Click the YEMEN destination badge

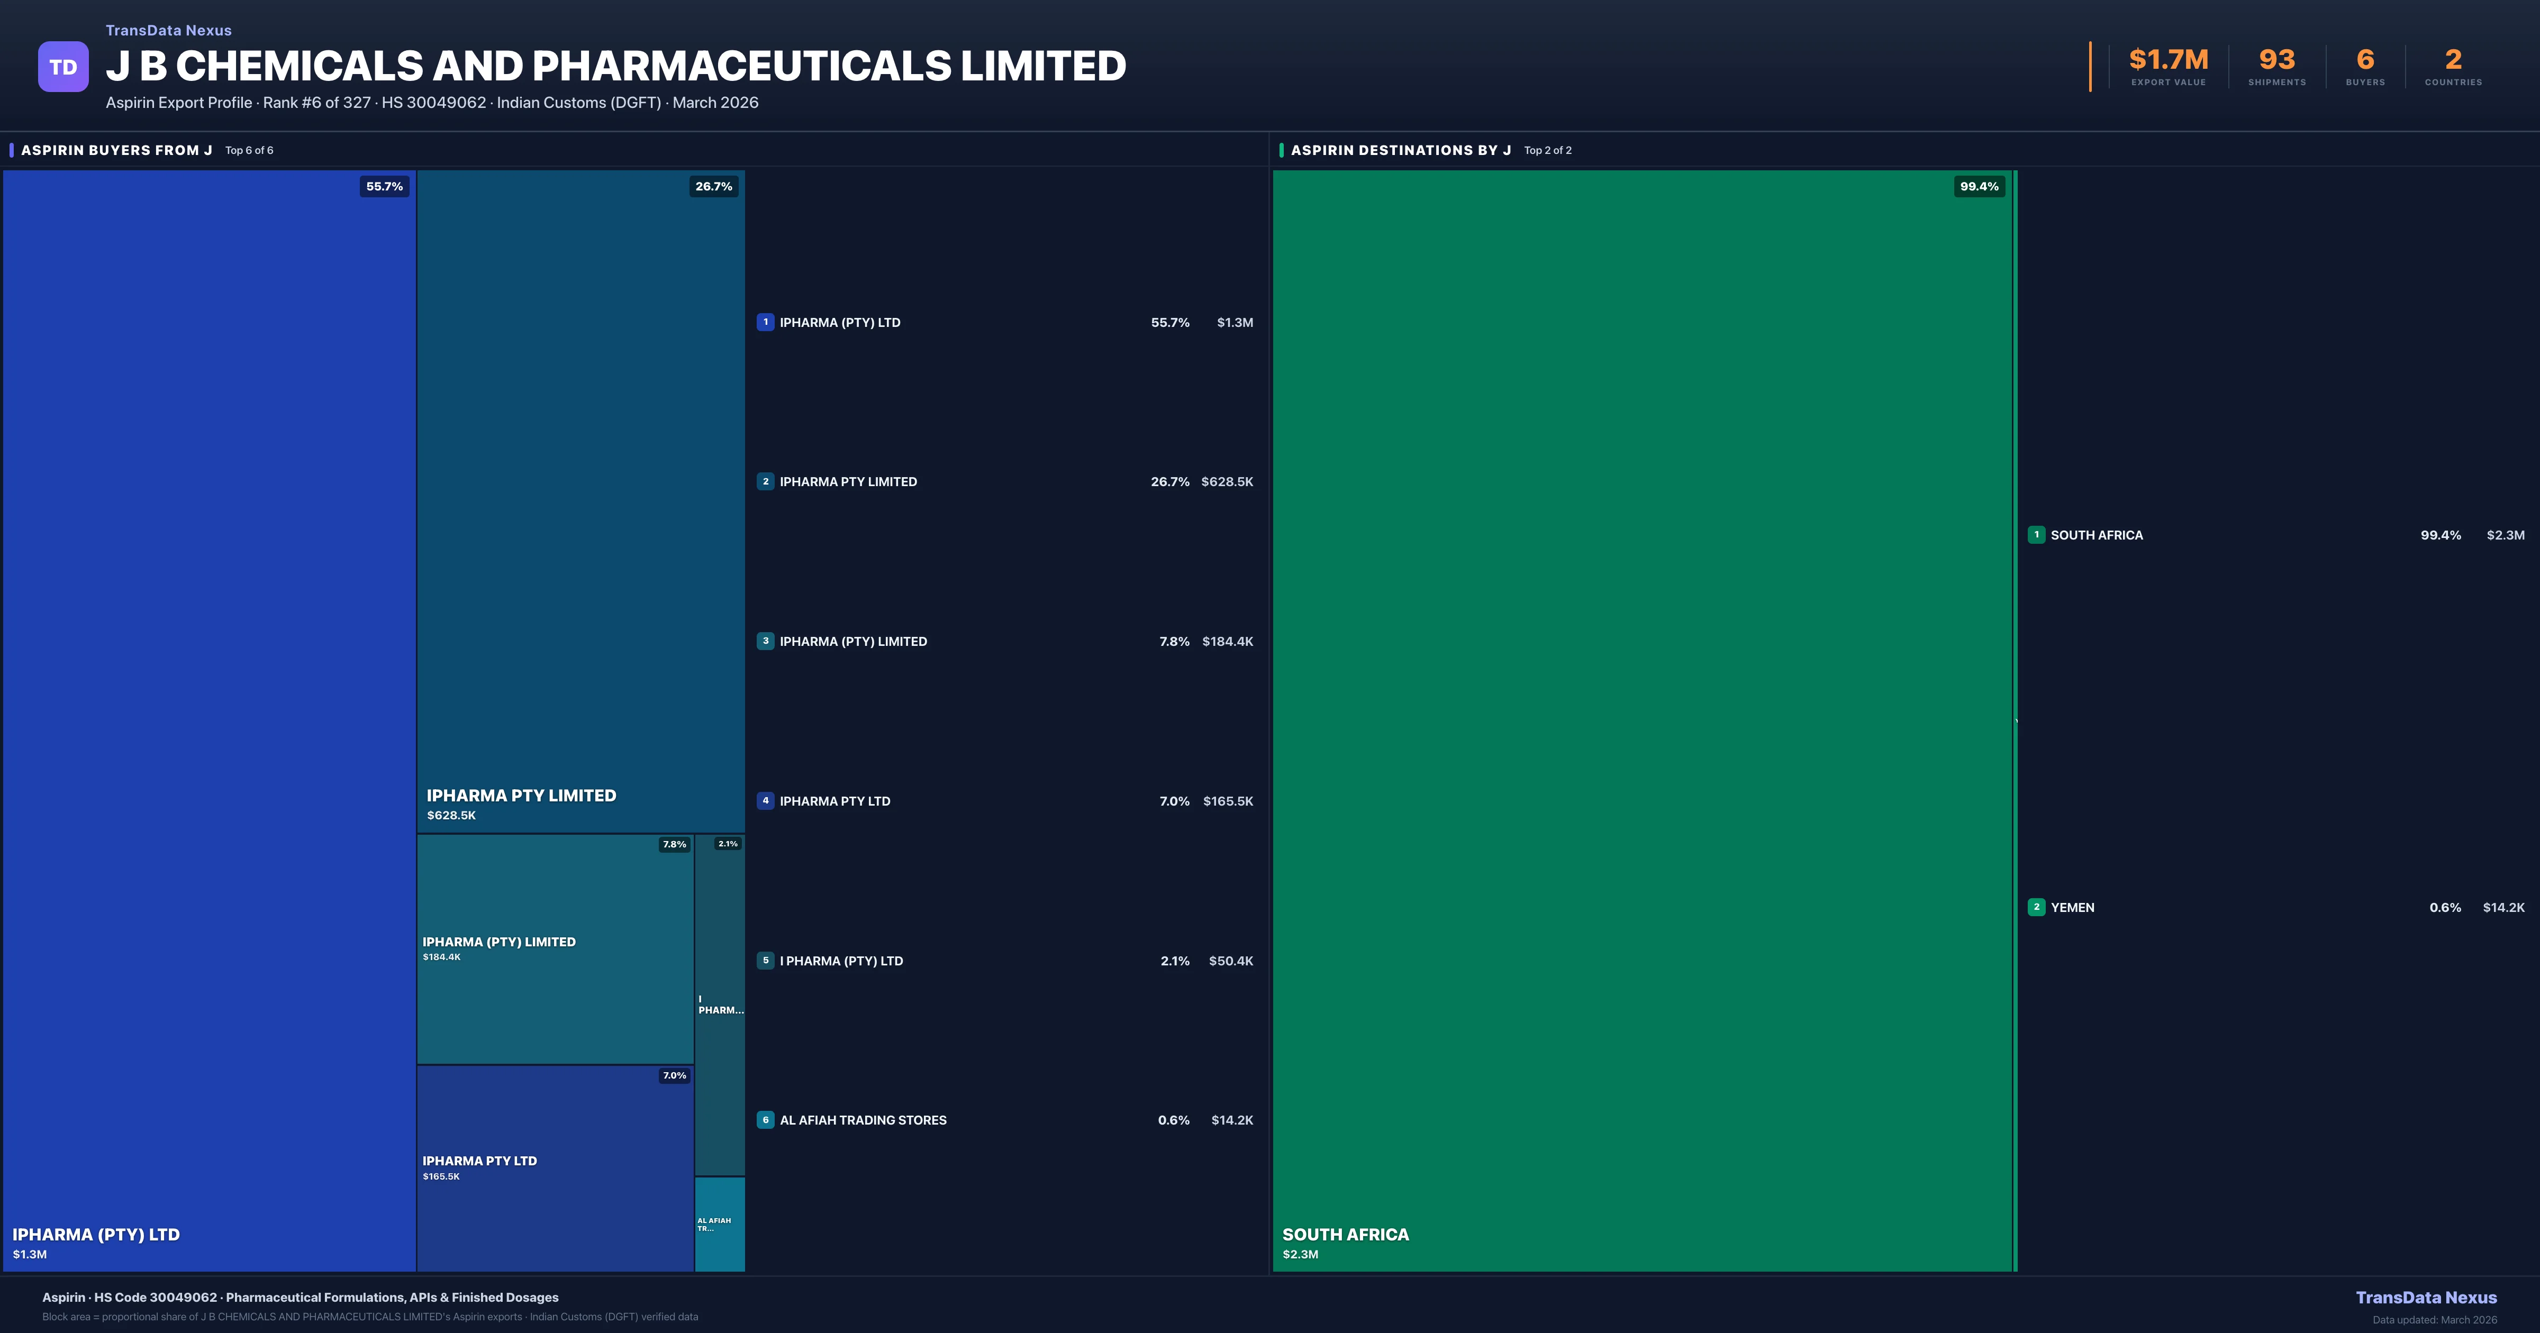(2036, 907)
